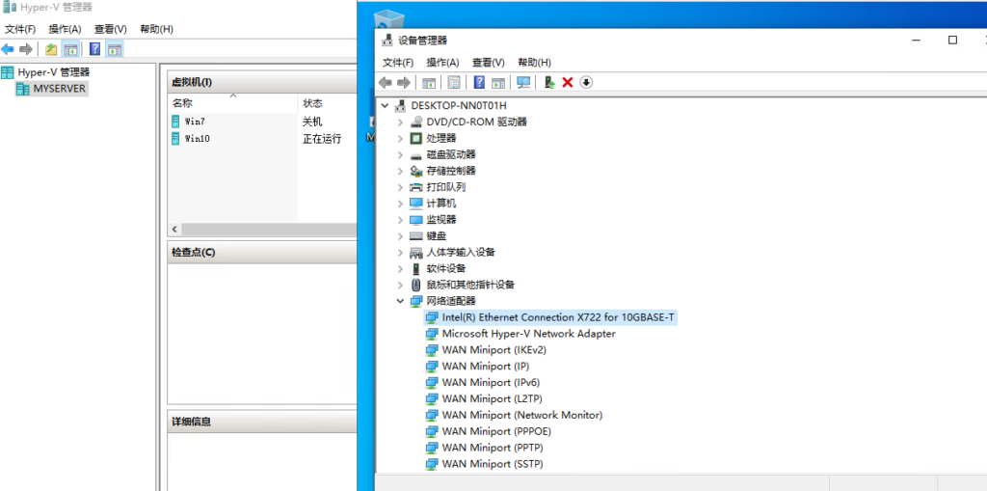Viewport: 987px width, 491px height.
Task: Click the Up One Level folder icon in Hyper-V Manager
Action: click(52, 49)
